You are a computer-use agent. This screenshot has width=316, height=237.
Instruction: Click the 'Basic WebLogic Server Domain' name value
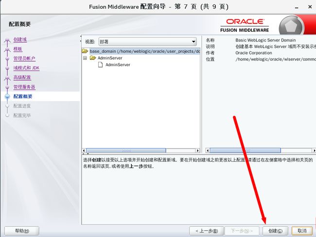tap(265, 40)
